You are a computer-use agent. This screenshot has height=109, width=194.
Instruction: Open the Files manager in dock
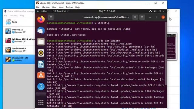41,42
